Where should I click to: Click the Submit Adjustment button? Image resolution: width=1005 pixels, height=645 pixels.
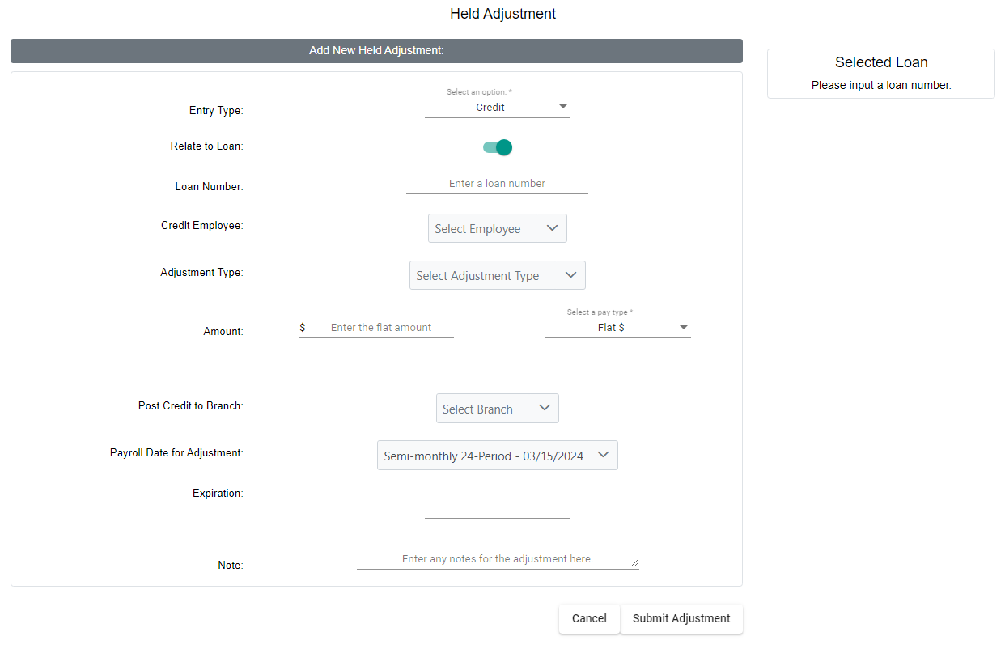point(681,618)
